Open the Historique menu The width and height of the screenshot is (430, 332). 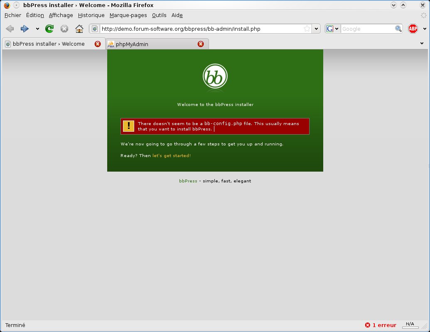[91, 15]
